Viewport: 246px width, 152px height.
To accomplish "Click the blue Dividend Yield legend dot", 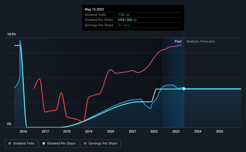I will pyautogui.click(x=10, y=143).
